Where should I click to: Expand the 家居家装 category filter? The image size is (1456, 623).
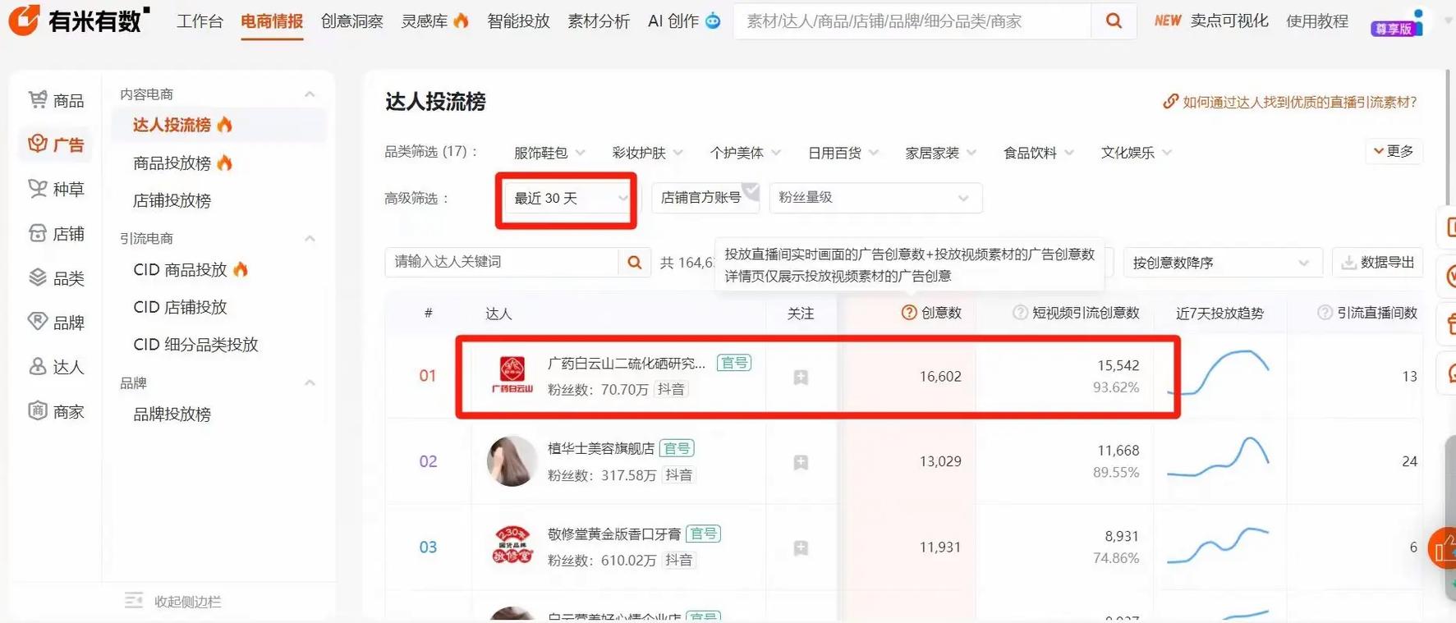point(940,153)
